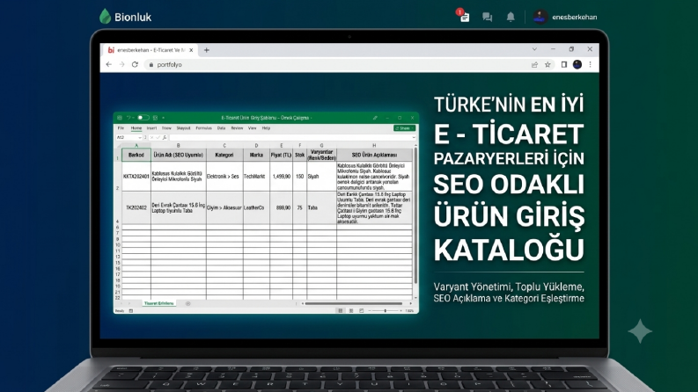
Task: Select the Stok header cell
Action: pyautogui.click(x=299, y=155)
